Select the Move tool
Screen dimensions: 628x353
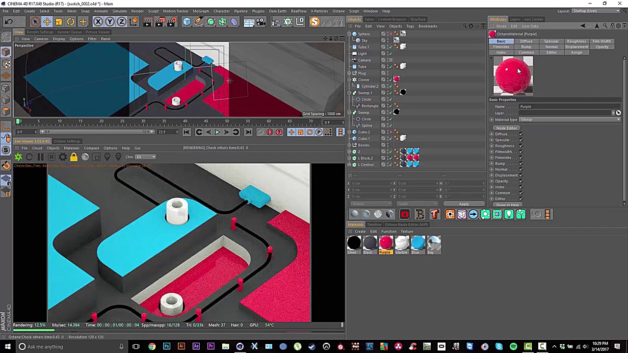point(47,22)
